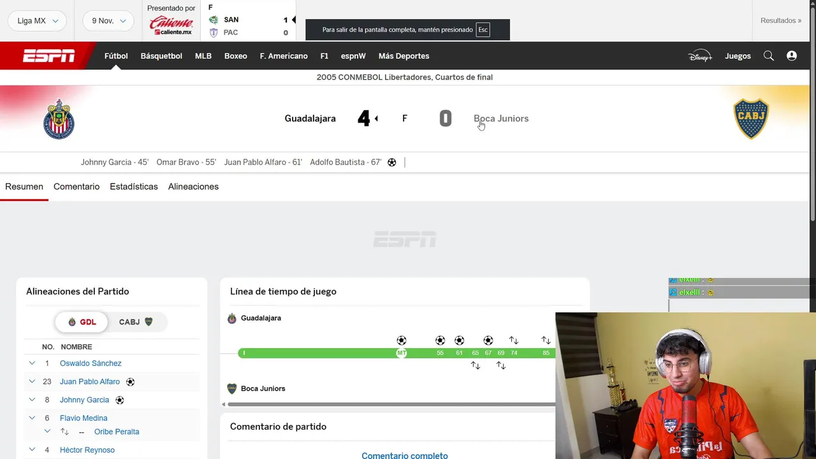This screenshot has width=816, height=459.
Task: Open the user profile icon
Action: tap(792, 56)
